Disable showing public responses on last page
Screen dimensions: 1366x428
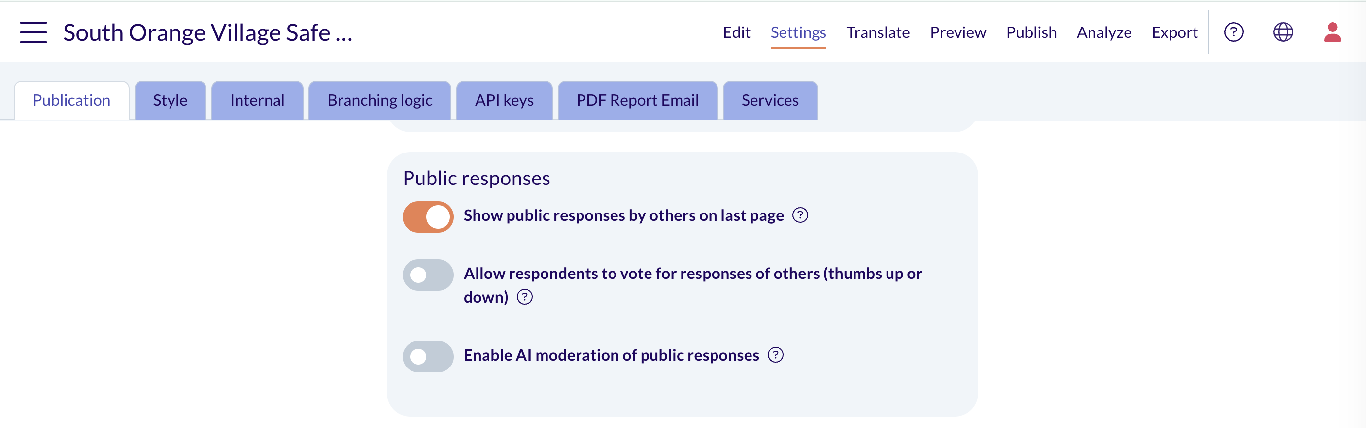click(x=428, y=216)
